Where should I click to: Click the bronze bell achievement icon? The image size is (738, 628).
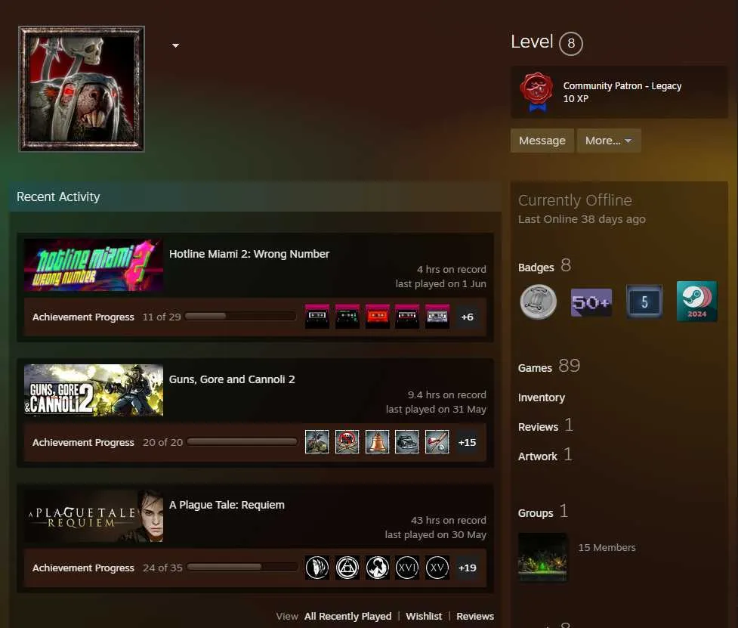377,441
